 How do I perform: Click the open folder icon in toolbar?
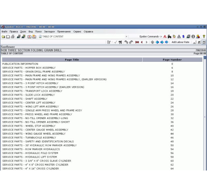(3, 37)
